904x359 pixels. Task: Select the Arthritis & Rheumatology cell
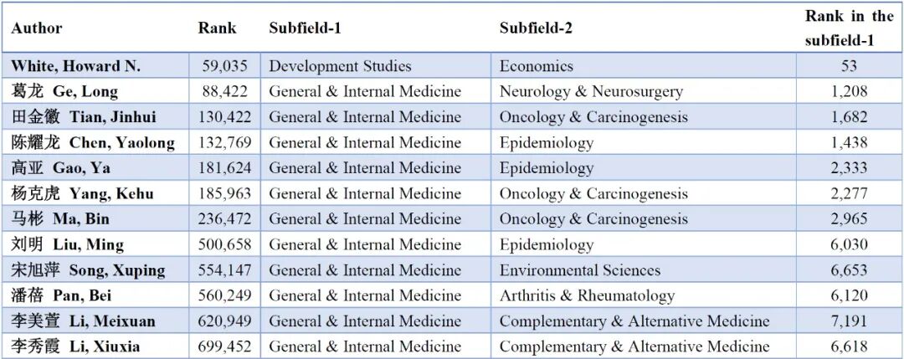coord(587,295)
